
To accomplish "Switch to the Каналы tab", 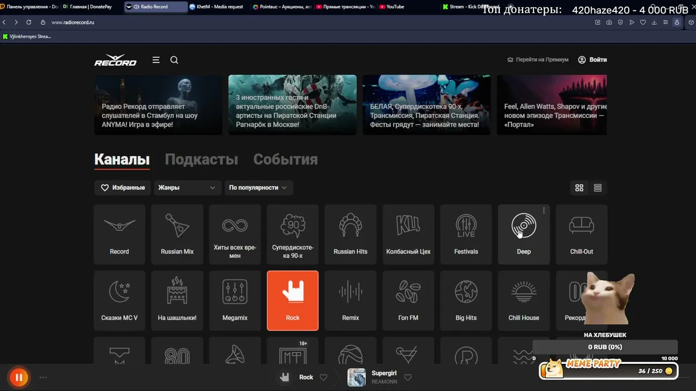I will click(122, 160).
